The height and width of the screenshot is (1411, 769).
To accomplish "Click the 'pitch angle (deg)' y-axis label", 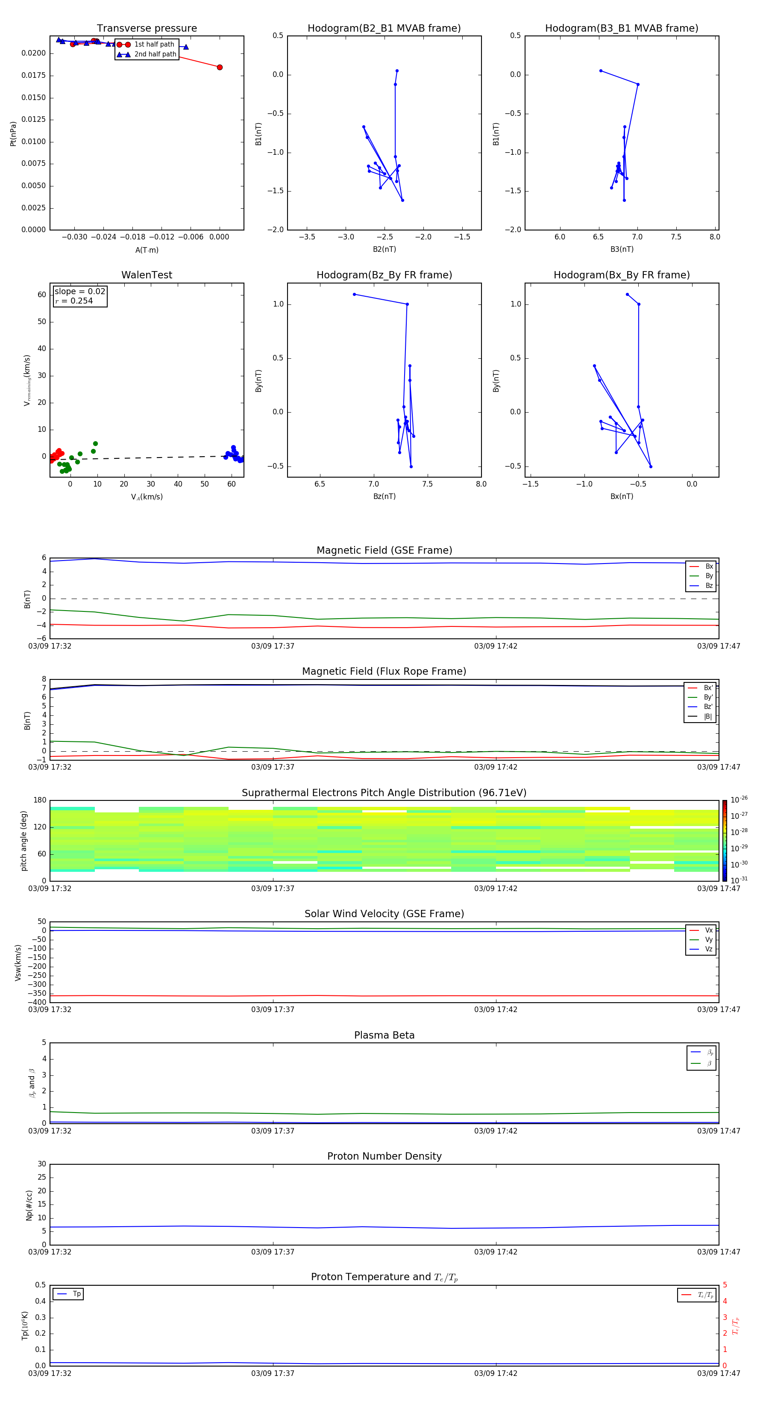I will click(24, 841).
